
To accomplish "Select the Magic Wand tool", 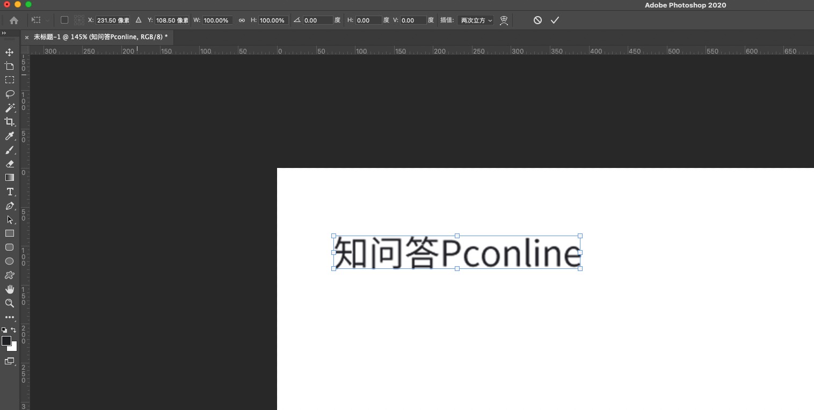I will [x=9, y=108].
